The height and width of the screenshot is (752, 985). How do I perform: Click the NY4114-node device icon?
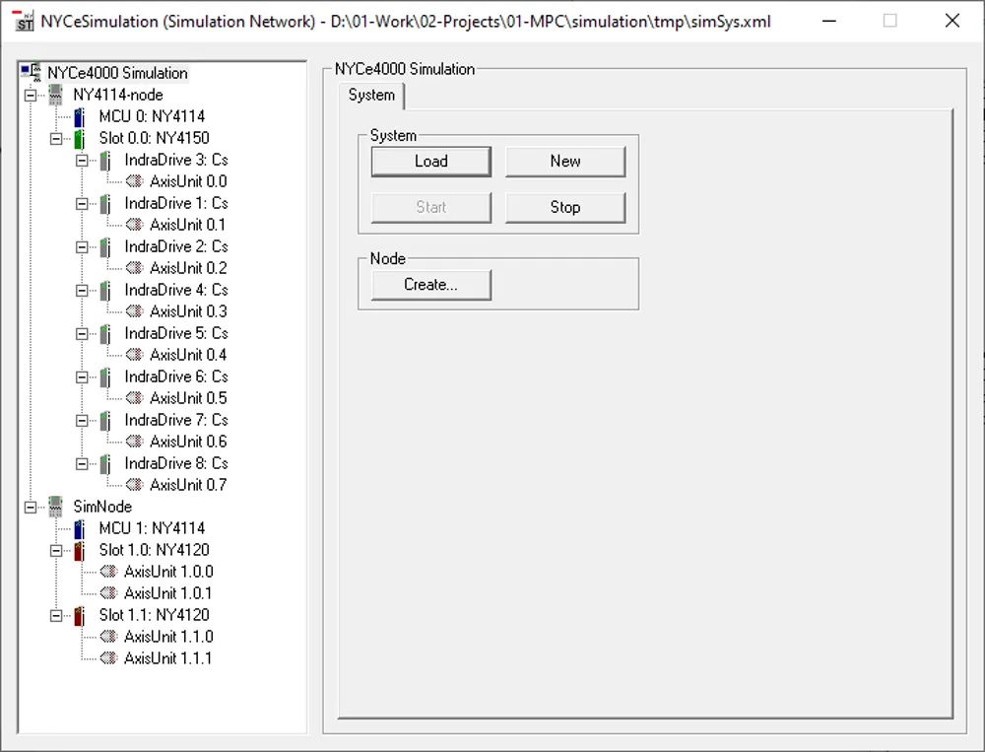point(56,95)
